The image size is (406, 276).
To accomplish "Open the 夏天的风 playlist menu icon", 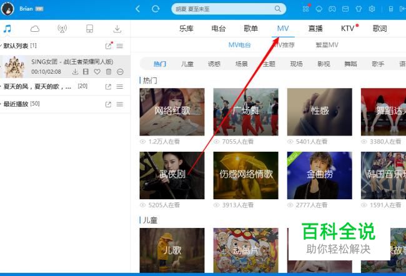I will click(x=120, y=86).
